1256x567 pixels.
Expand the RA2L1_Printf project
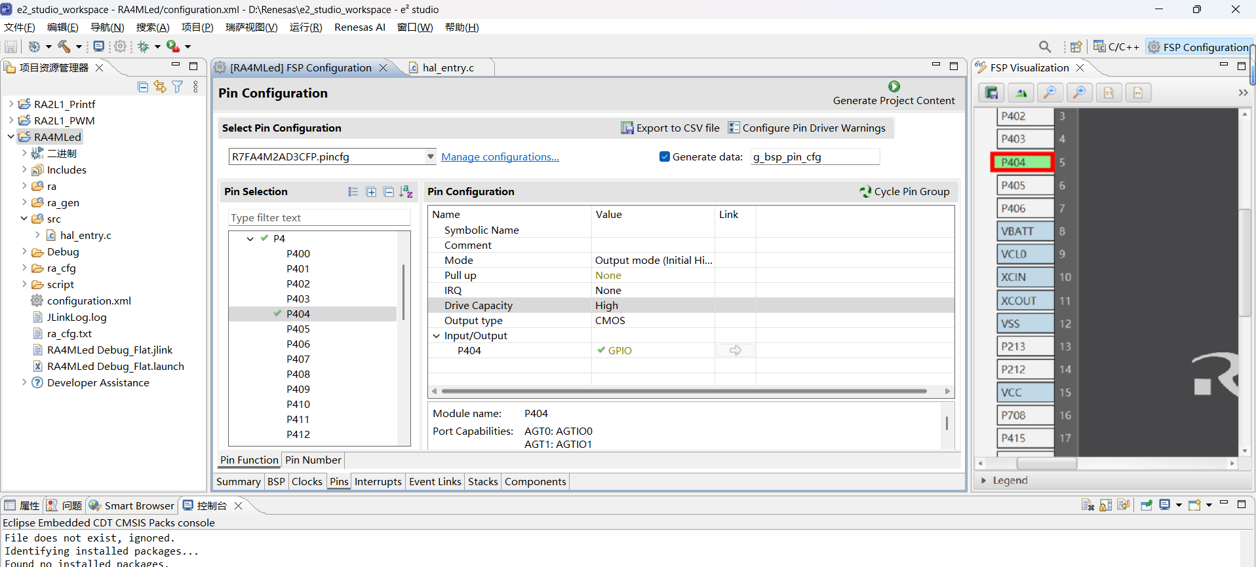tap(11, 104)
